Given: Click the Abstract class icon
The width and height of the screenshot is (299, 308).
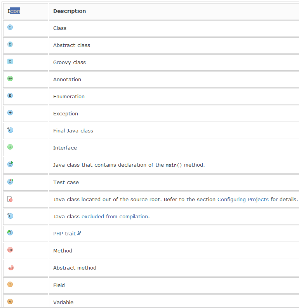Looking at the screenshot, I should coord(10,44).
